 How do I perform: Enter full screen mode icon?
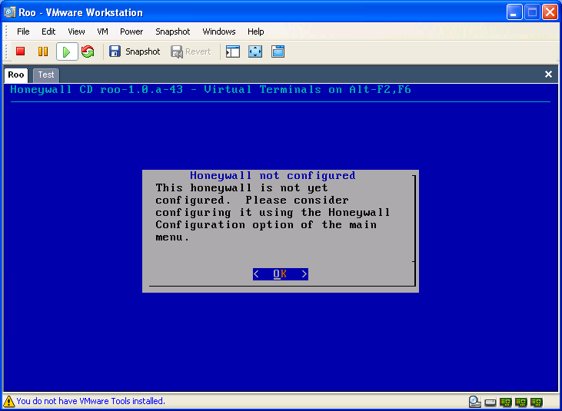[255, 51]
